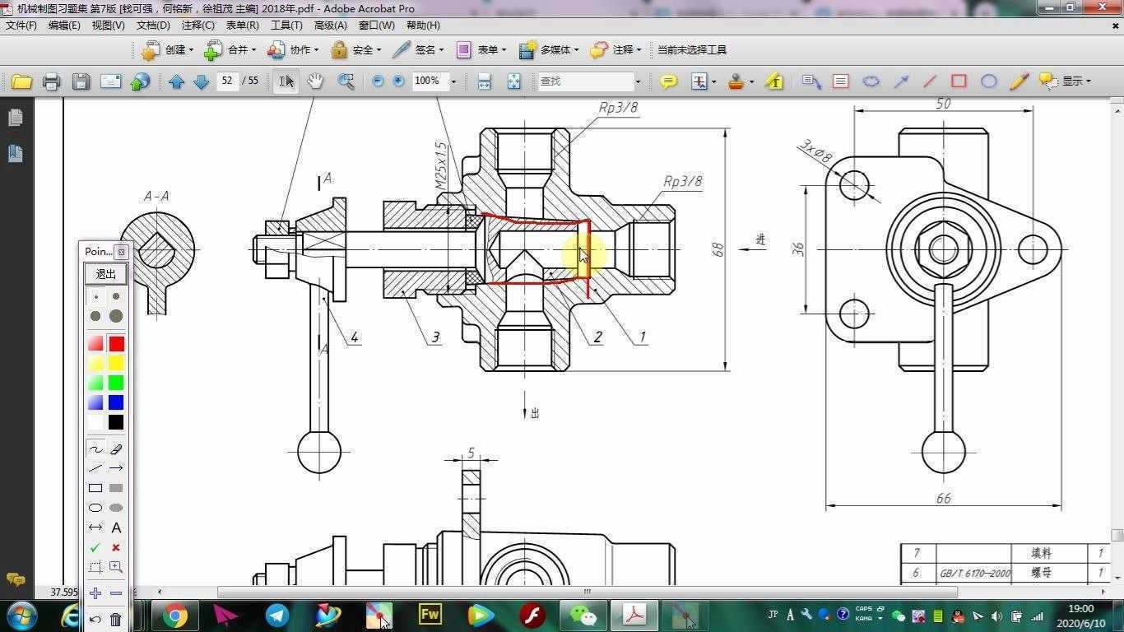Screen dimensions: 1124x632
Task: Click the 退出 button in the palette
Action: [x=105, y=274]
